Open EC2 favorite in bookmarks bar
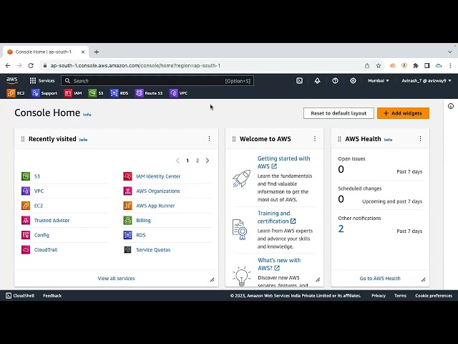Image resolution: width=458 pixels, height=344 pixels. [x=16, y=93]
